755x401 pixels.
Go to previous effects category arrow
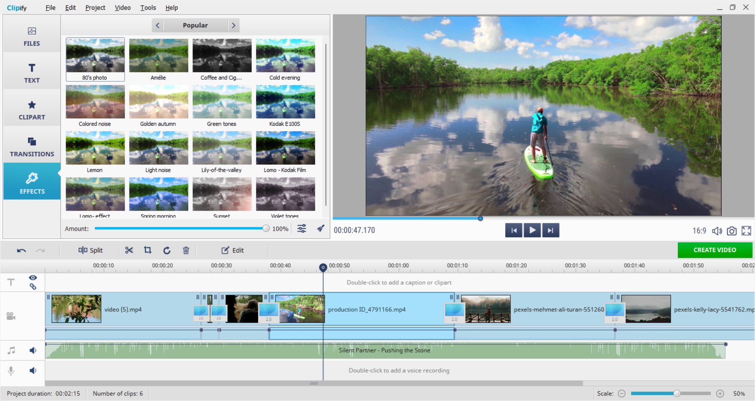(x=157, y=26)
